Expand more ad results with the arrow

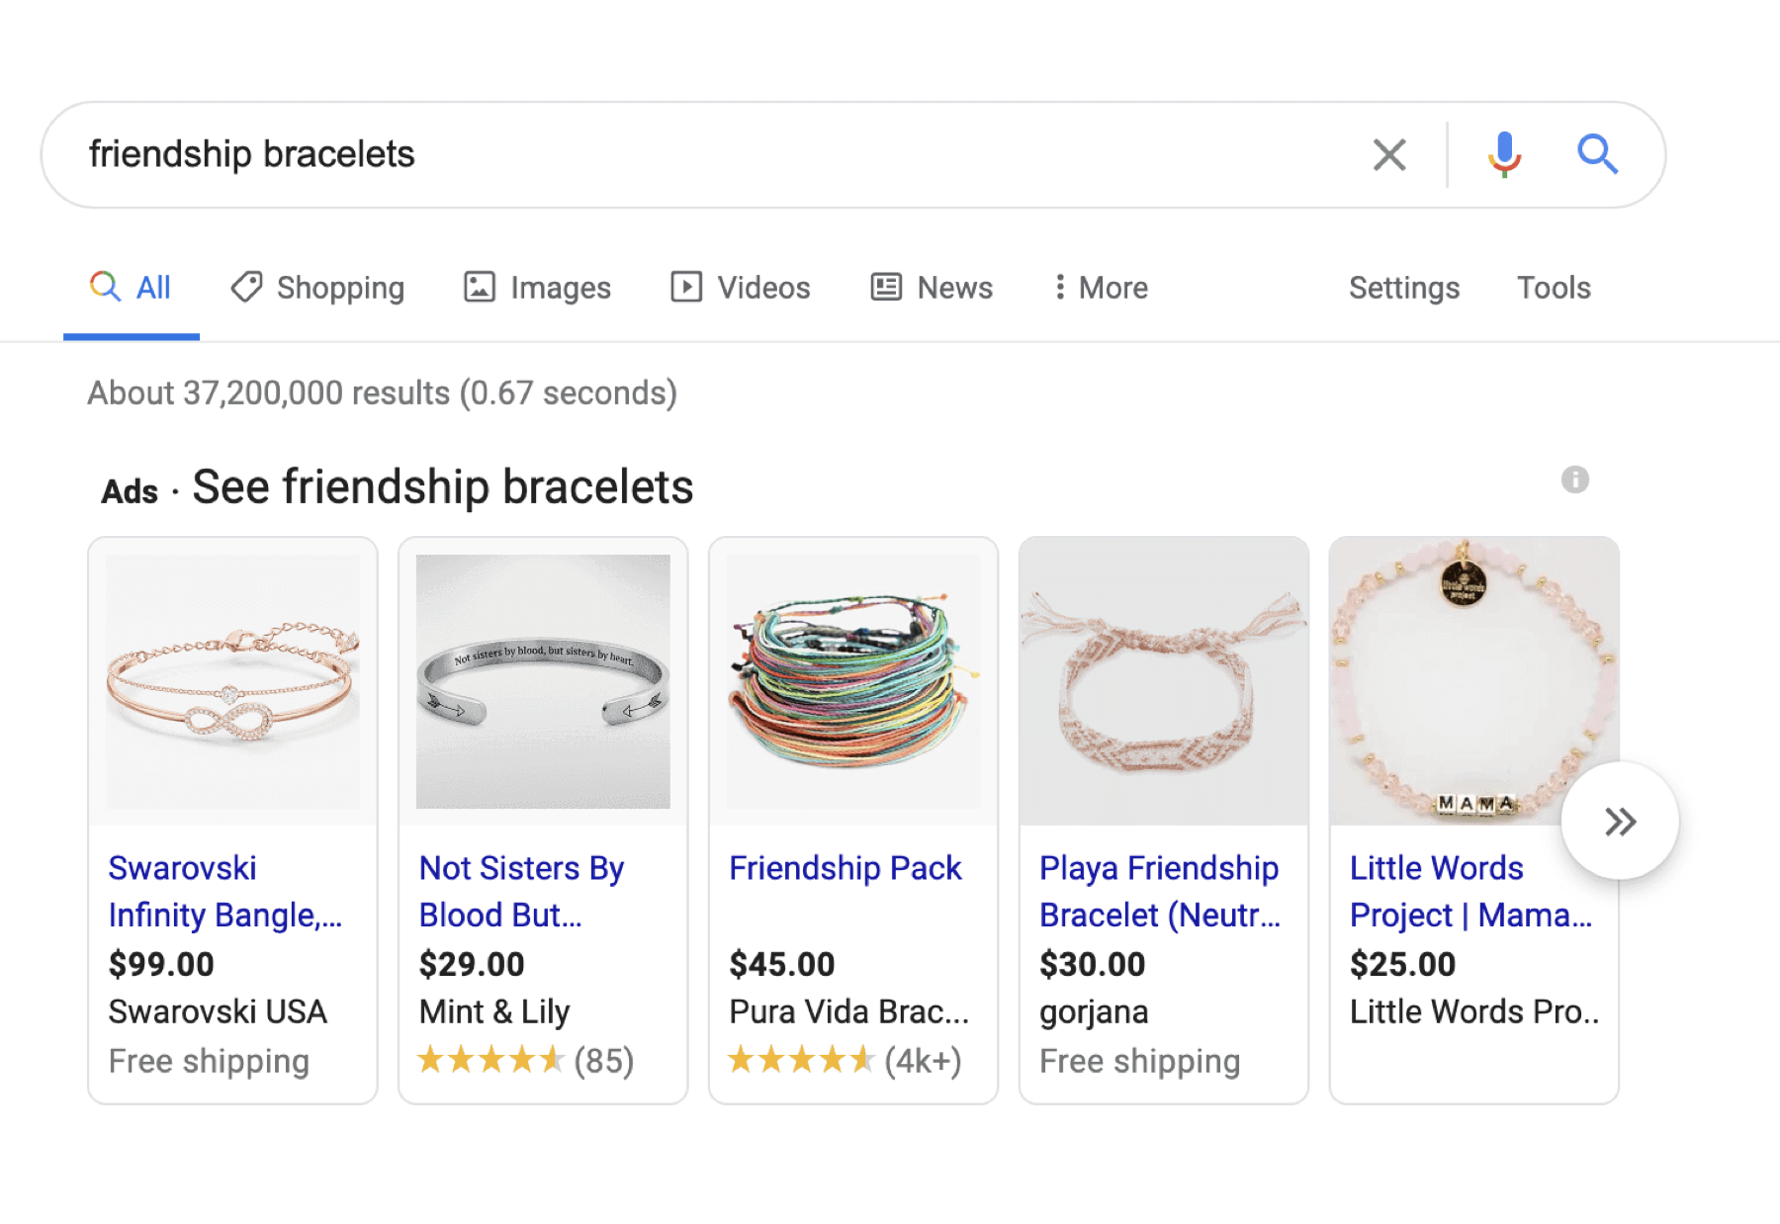[1619, 821]
